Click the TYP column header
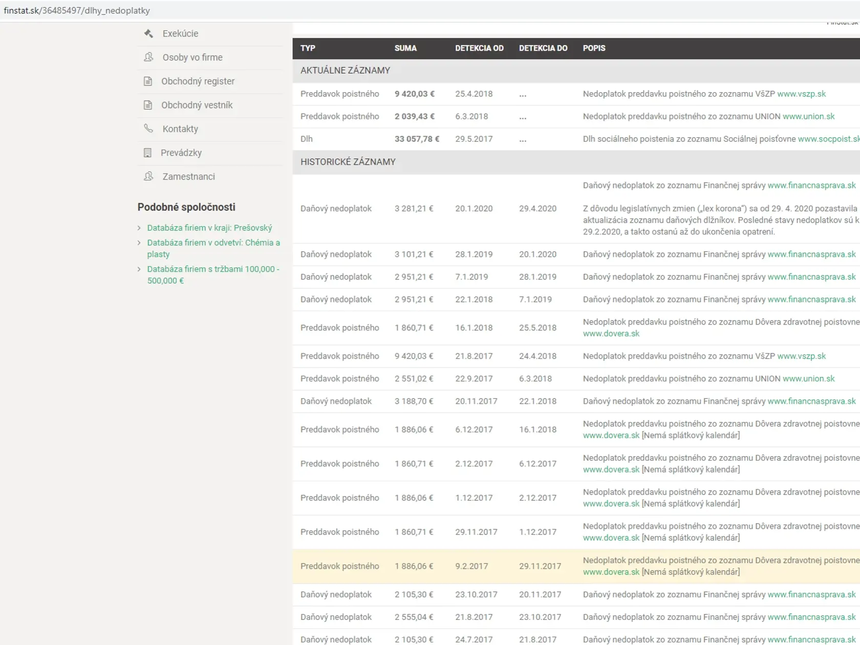This screenshot has height=645, width=860. [x=308, y=48]
